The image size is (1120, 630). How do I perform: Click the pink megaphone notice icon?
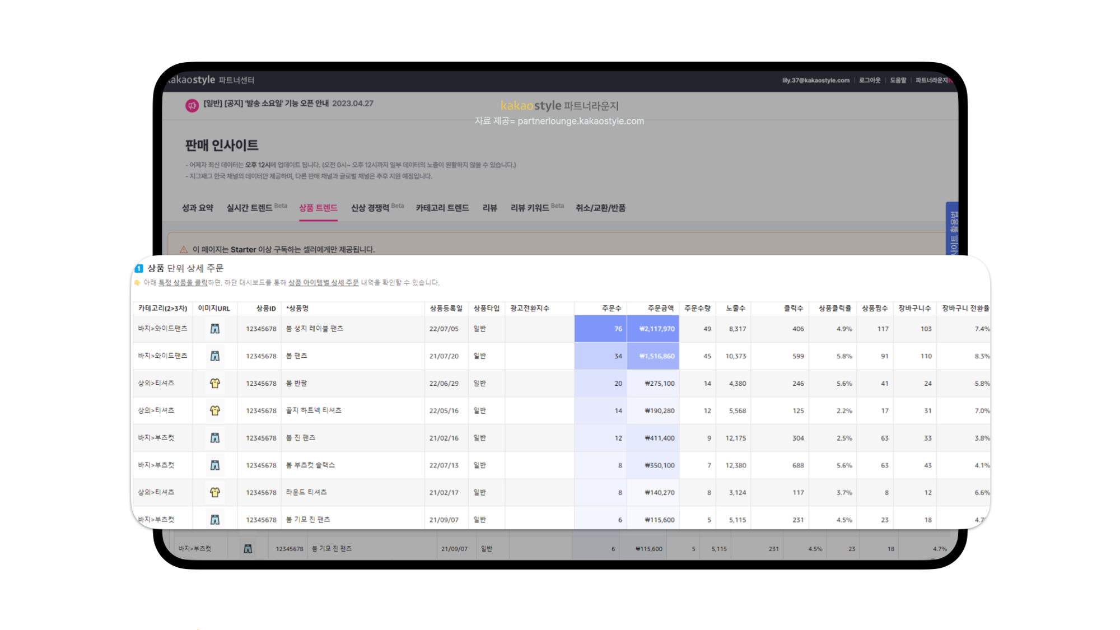click(192, 105)
